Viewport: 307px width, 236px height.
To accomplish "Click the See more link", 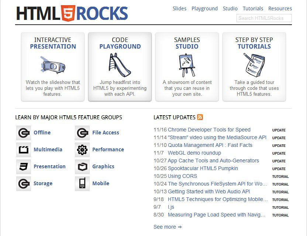I will point(168,227).
